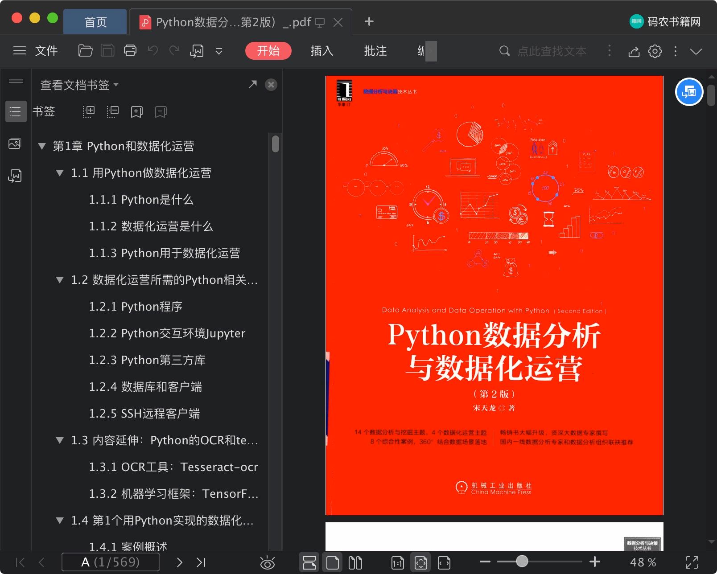Viewport: 717px width, 574px height.
Task: Click the share icon in toolbar
Action: 634,51
